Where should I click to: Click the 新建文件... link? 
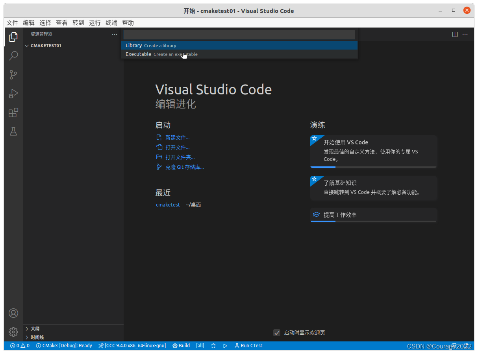pyautogui.click(x=177, y=138)
